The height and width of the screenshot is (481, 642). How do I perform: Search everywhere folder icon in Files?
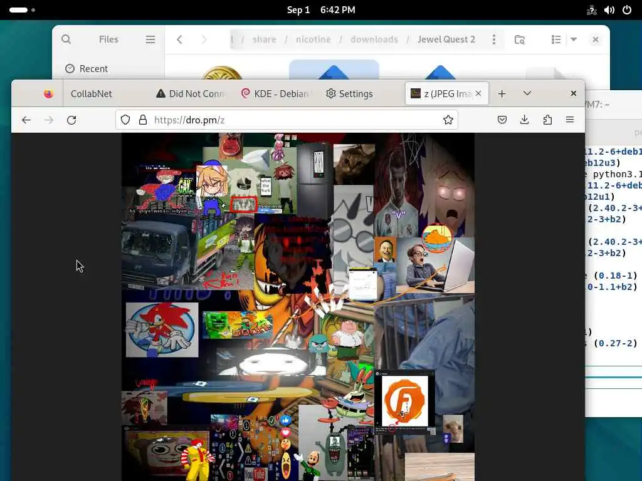pyautogui.click(x=520, y=39)
